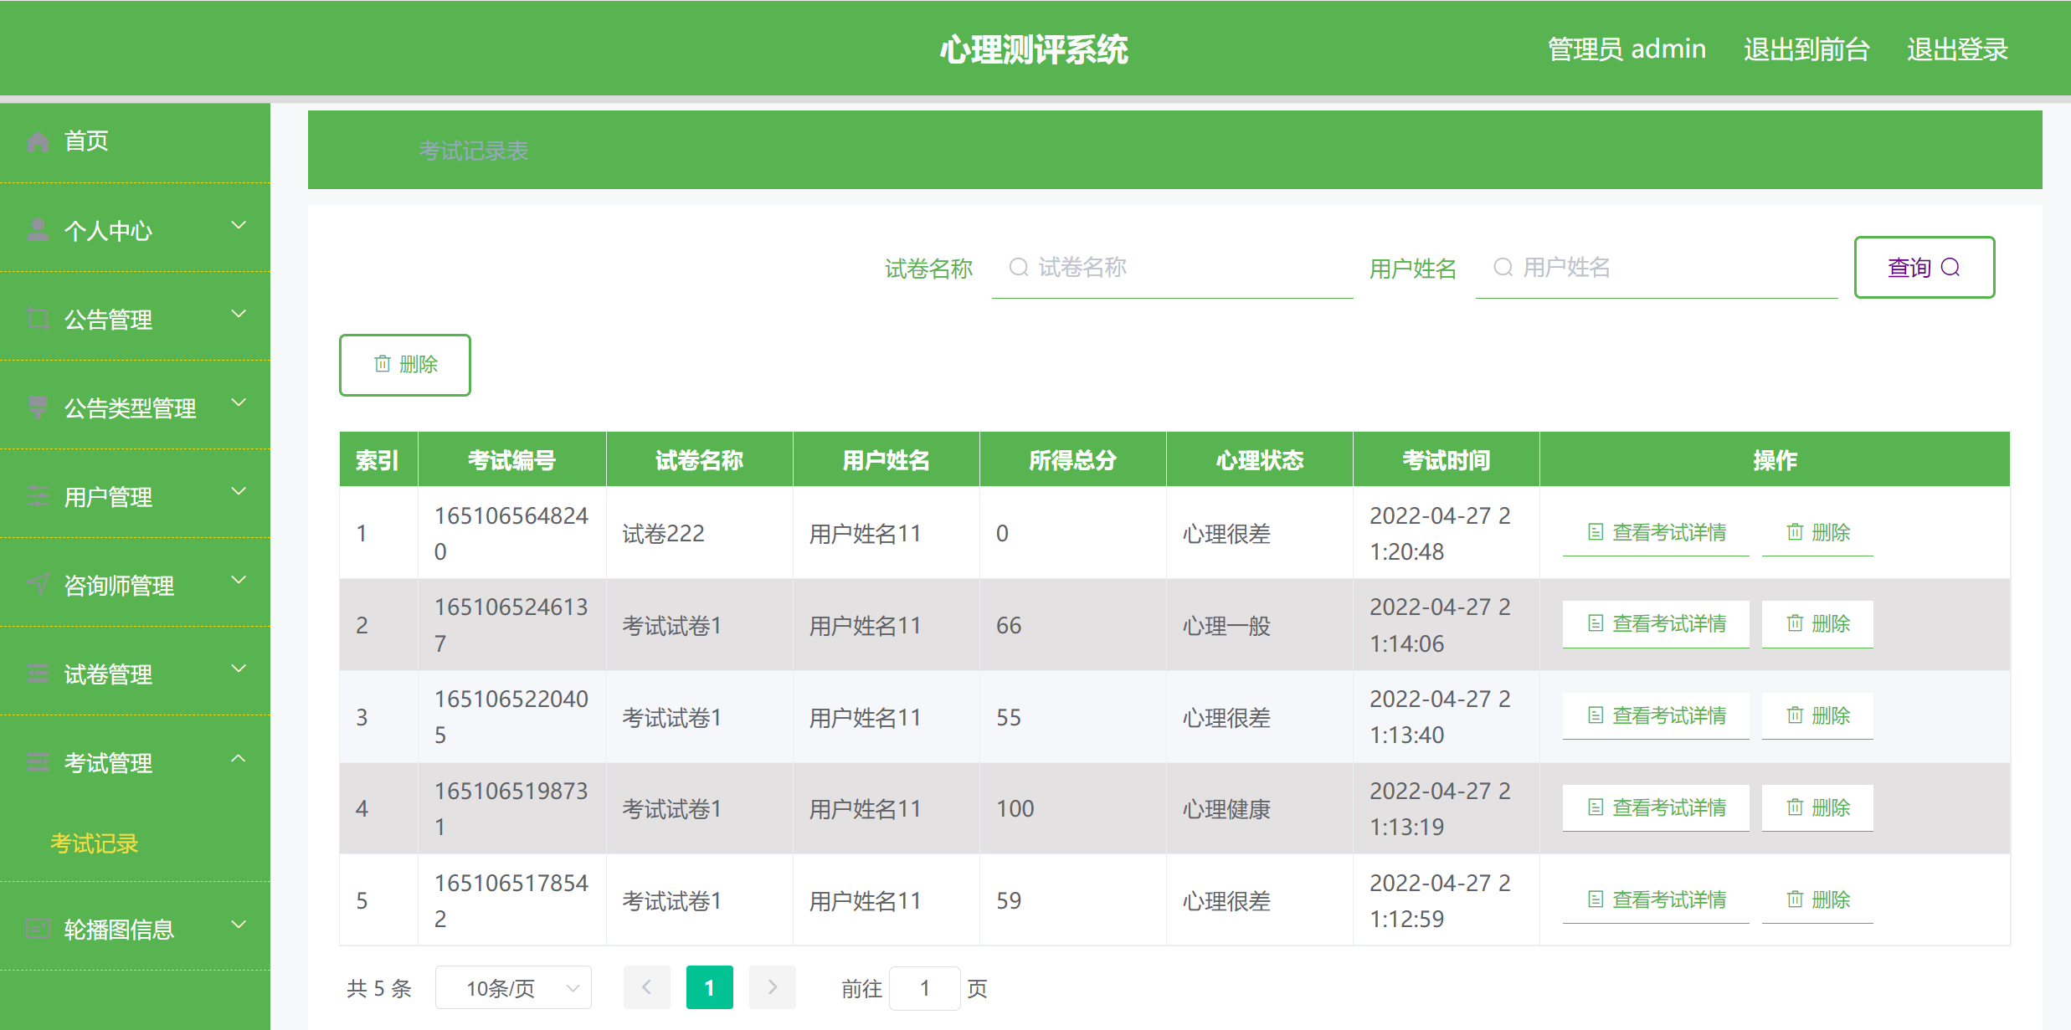2071x1030 pixels.
Task: Click the document icon on first 查看考试详情
Action: 1595,532
